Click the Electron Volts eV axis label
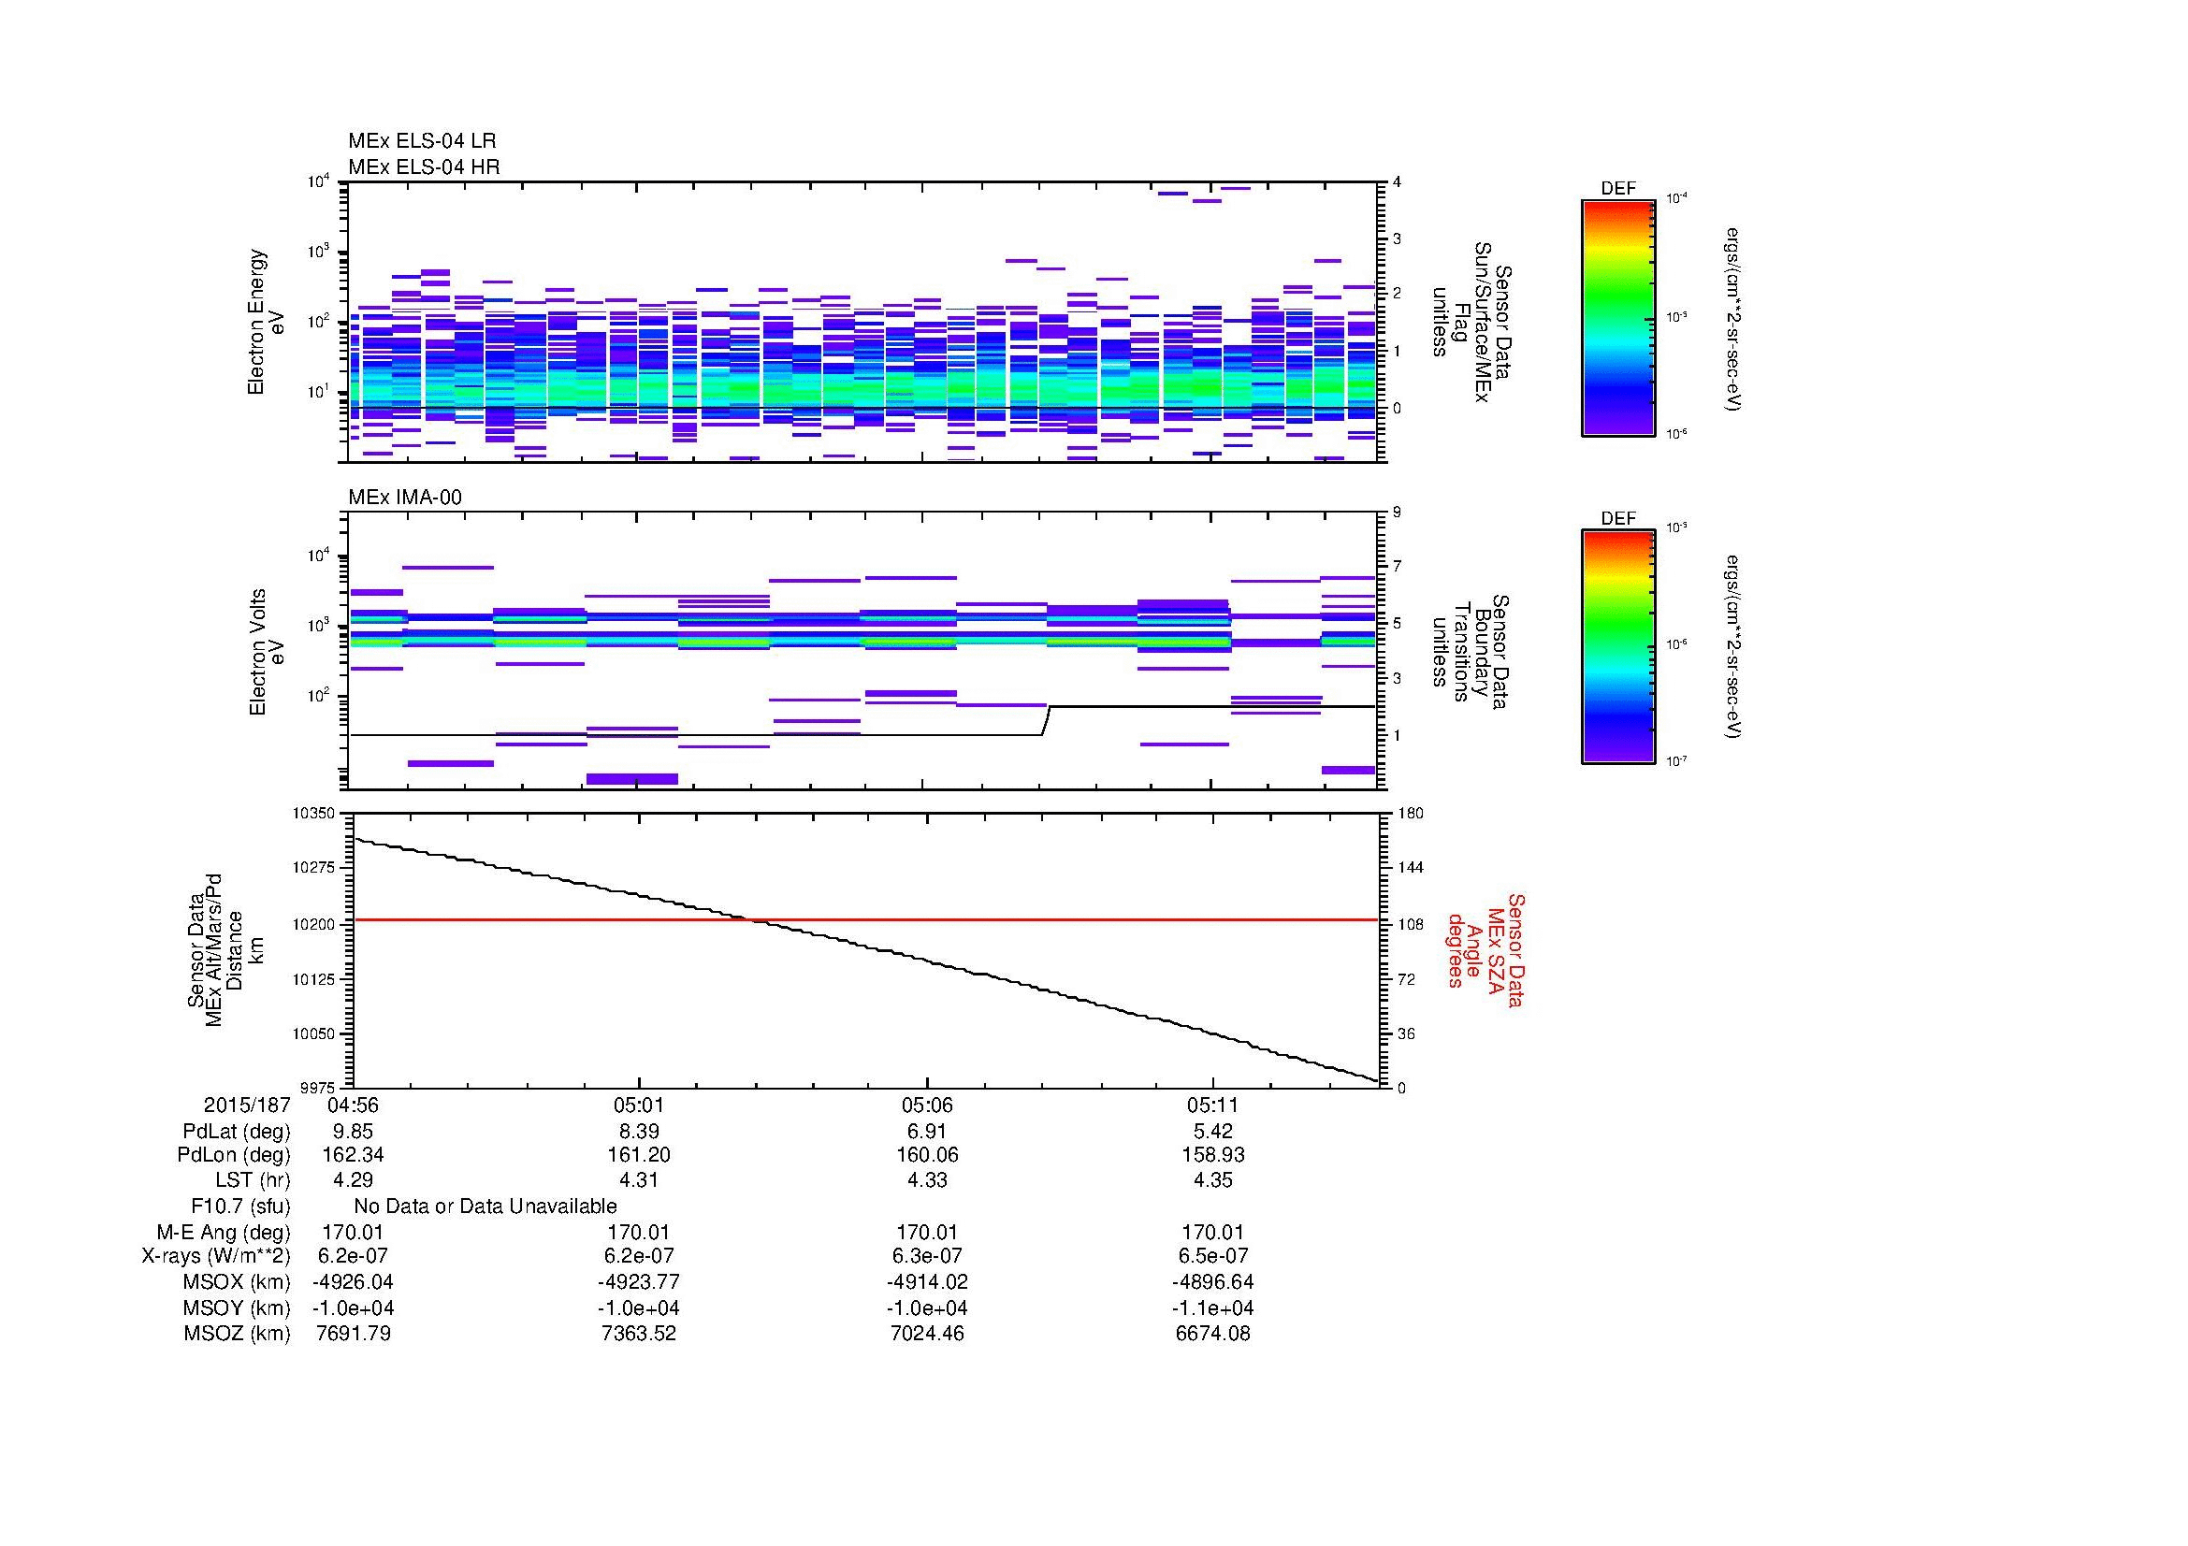This screenshot has height=1546, width=2188. pyautogui.click(x=267, y=653)
